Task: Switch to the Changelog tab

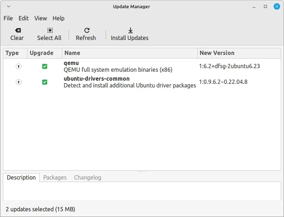Action: click(88, 177)
